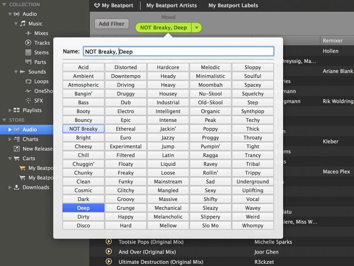Click the heart icon next to My Beatport
354x266 pixels.
point(97,6)
